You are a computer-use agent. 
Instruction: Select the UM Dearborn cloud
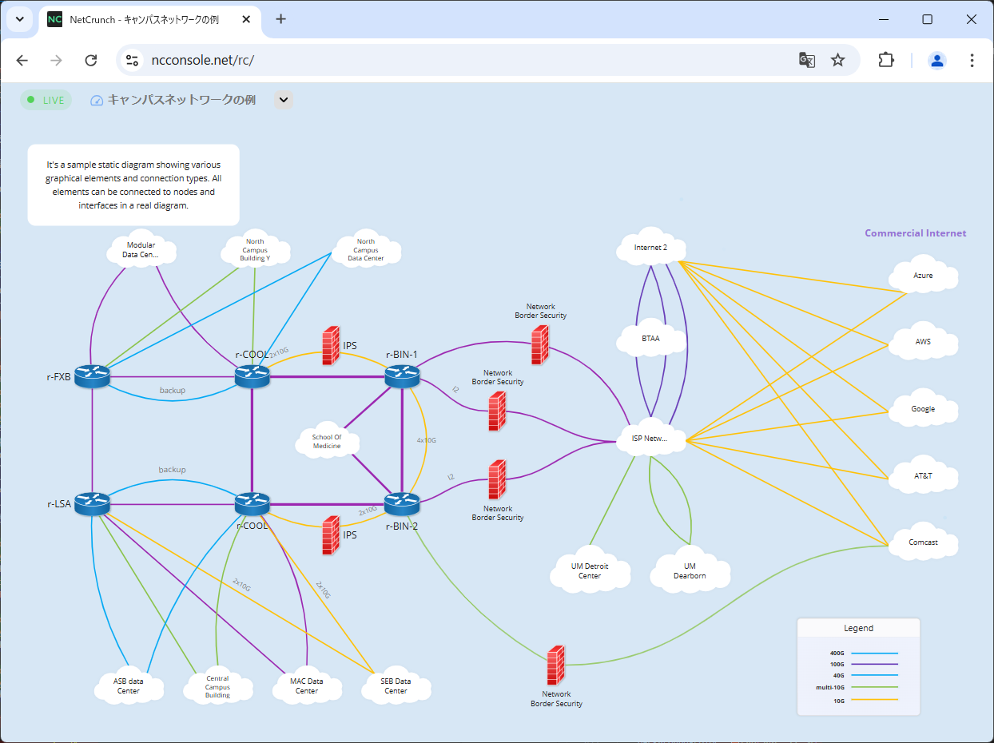(690, 570)
